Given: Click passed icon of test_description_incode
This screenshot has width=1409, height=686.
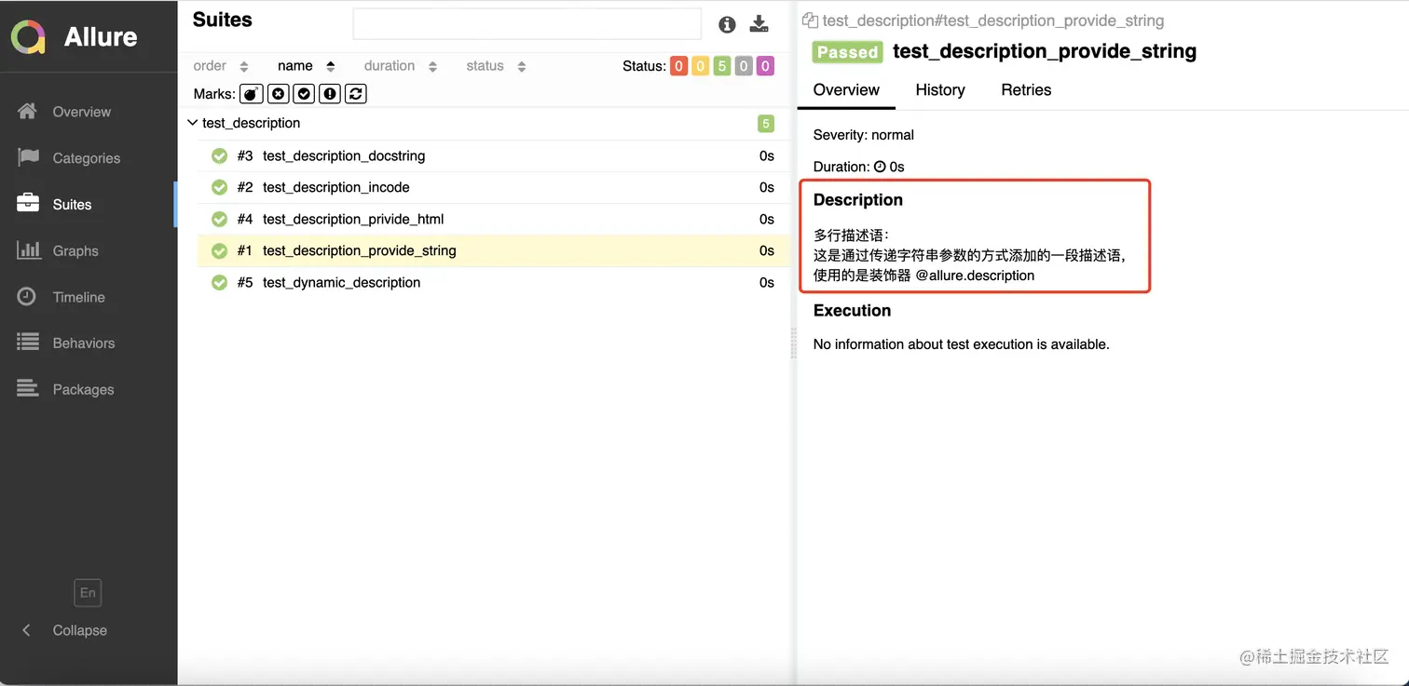Looking at the screenshot, I should click(220, 188).
